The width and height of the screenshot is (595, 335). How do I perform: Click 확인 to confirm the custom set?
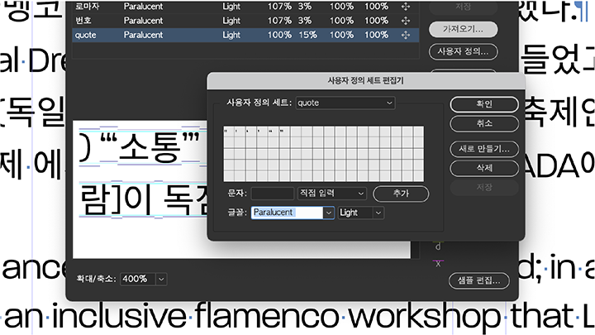click(x=484, y=104)
